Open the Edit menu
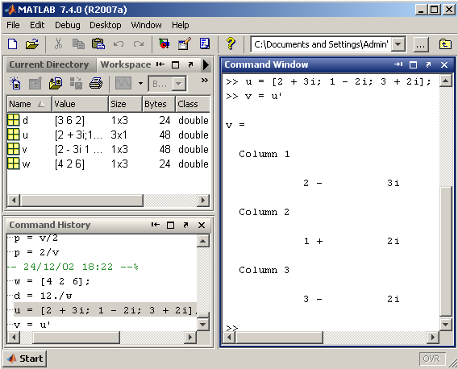 coord(37,26)
